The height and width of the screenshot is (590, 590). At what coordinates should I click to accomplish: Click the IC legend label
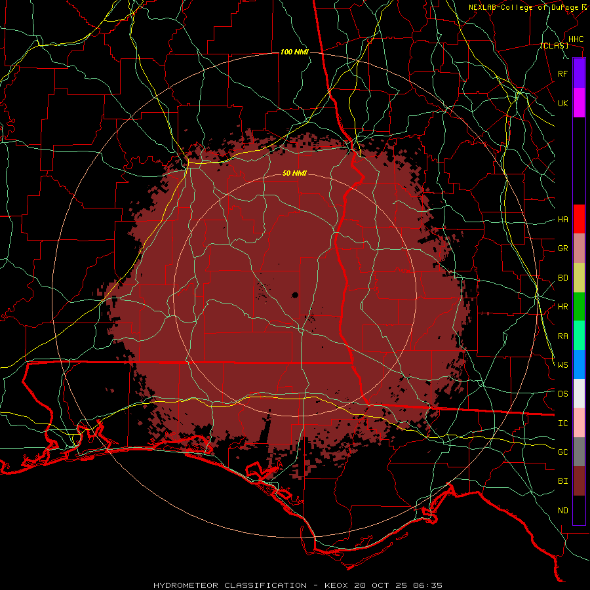pos(562,423)
